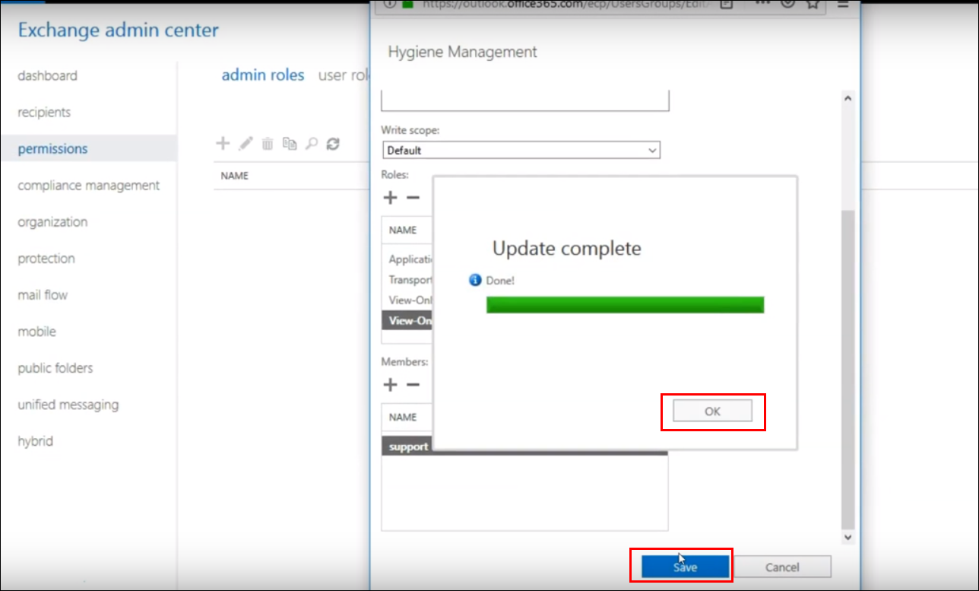Click the Refresh icon in admin roles toolbar
Viewport: 979px width, 591px height.
(x=332, y=143)
